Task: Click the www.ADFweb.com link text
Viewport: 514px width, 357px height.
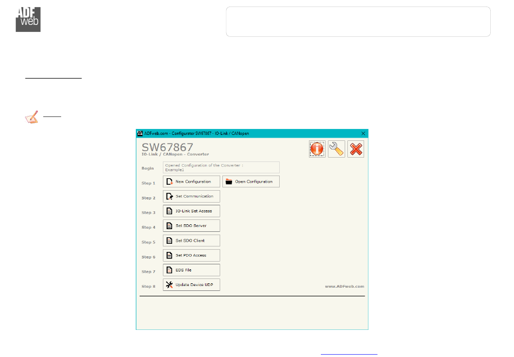Action: point(345,287)
